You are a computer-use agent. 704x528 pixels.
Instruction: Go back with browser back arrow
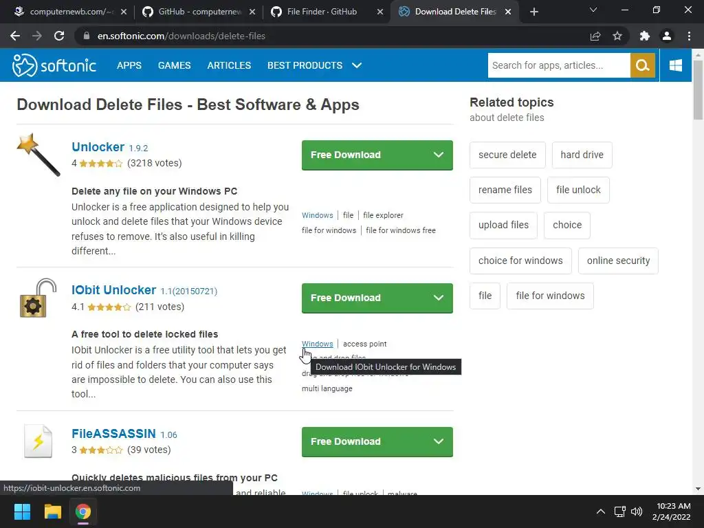[x=15, y=36]
